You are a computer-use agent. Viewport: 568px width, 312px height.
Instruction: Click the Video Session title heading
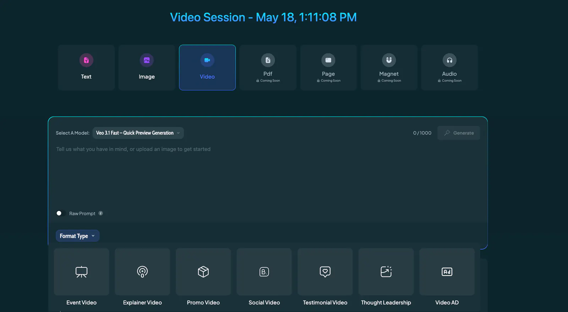[263, 17]
